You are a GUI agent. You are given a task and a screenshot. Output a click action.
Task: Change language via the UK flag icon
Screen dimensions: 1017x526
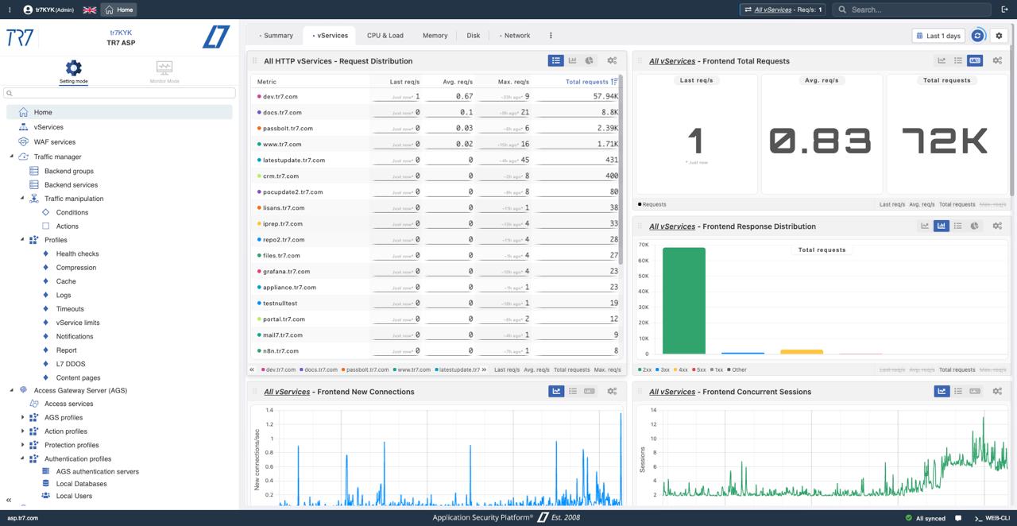point(90,10)
